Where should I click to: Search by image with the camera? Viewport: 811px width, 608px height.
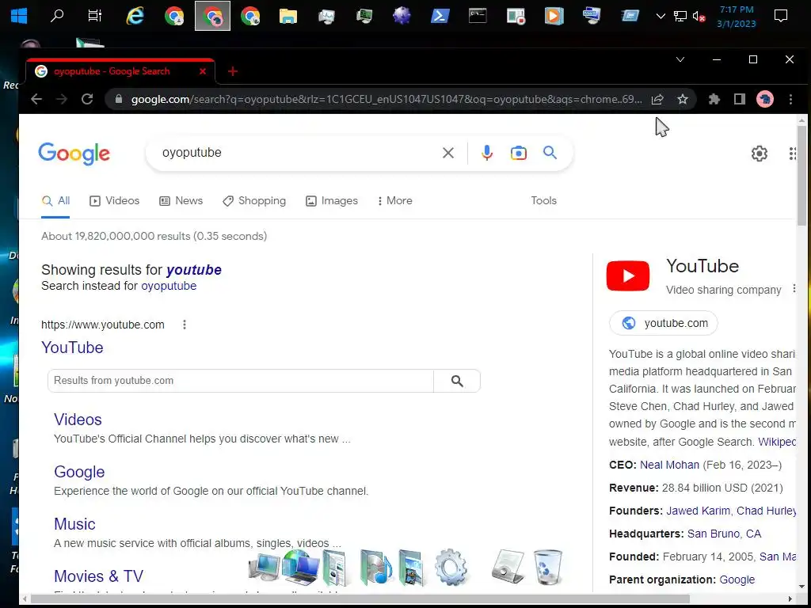(x=518, y=153)
